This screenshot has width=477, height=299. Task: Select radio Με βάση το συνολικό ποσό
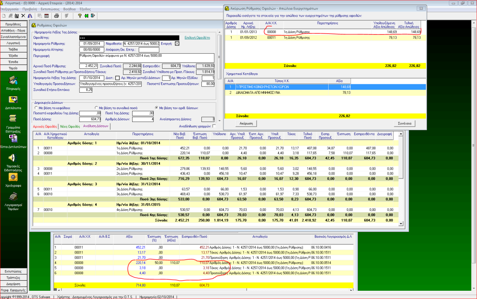tap(97, 108)
